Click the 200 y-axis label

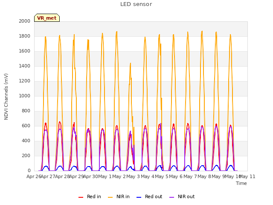[x=26, y=155]
